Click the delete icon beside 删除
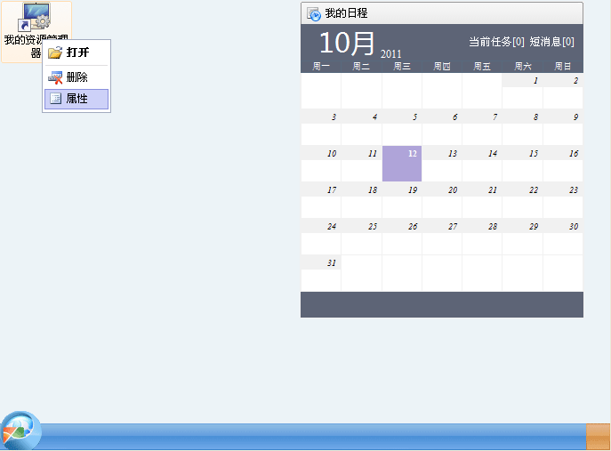This screenshot has height=451, width=611. point(55,77)
